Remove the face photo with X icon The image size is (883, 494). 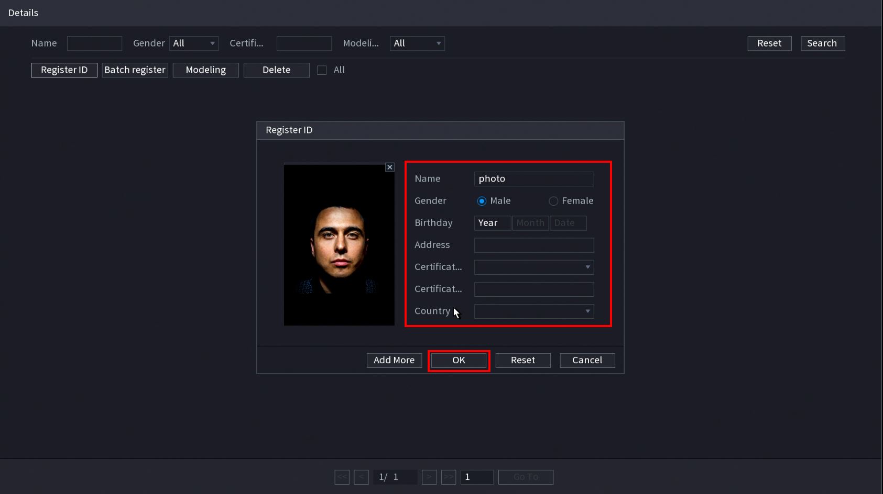[389, 167]
